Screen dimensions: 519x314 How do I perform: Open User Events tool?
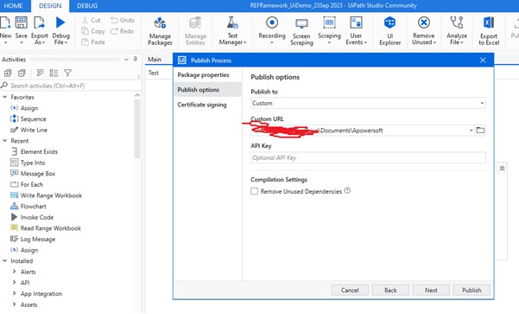[x=356, y=30]
